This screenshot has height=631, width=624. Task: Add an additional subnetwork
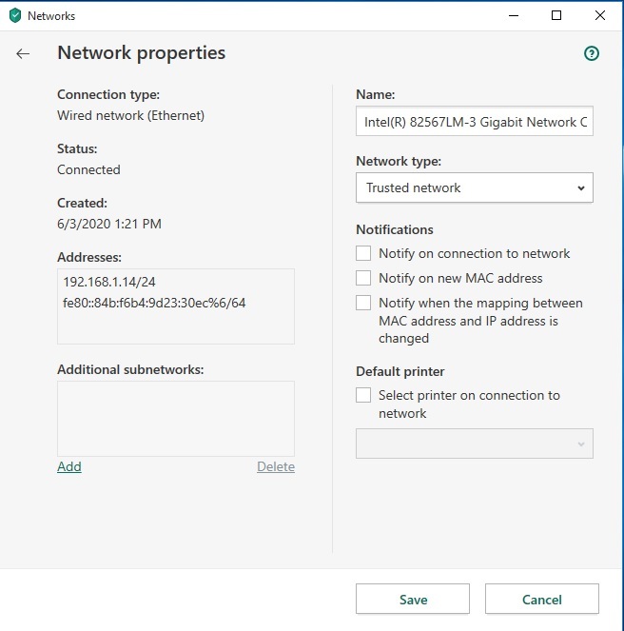point(69,466)
